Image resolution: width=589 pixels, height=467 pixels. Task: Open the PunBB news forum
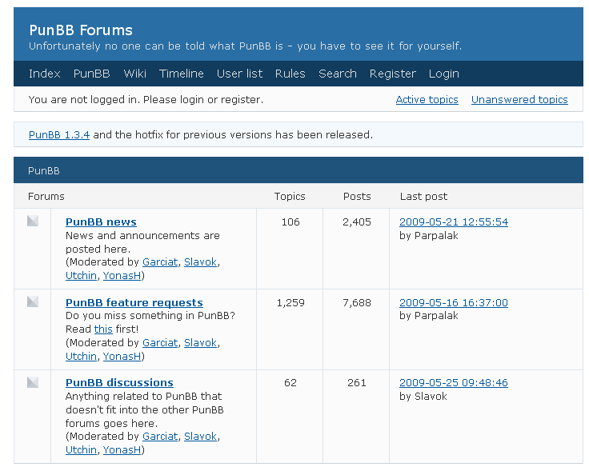pos(101,222)
